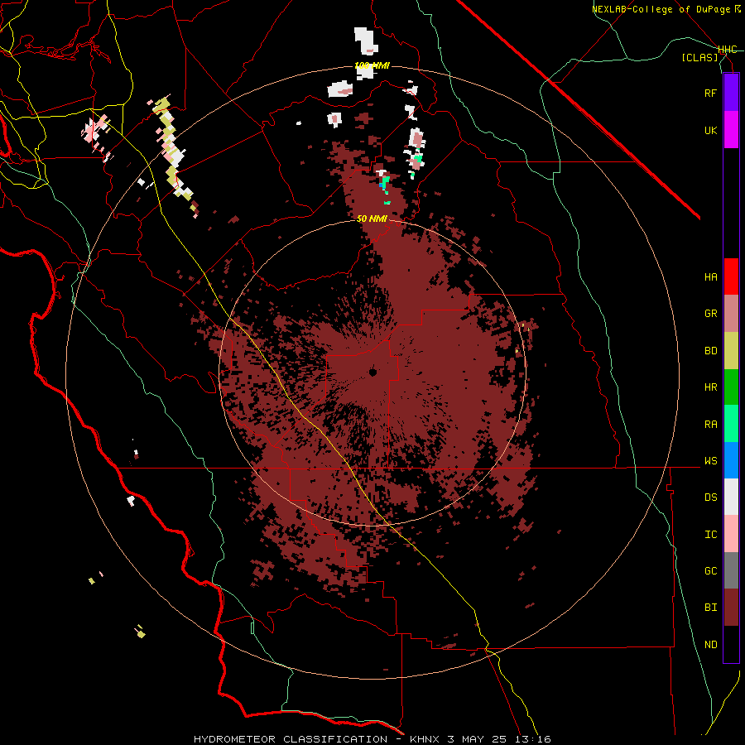Click the UK legend label
The width and height of the screenshot is (745, 745).
[710, 130]
